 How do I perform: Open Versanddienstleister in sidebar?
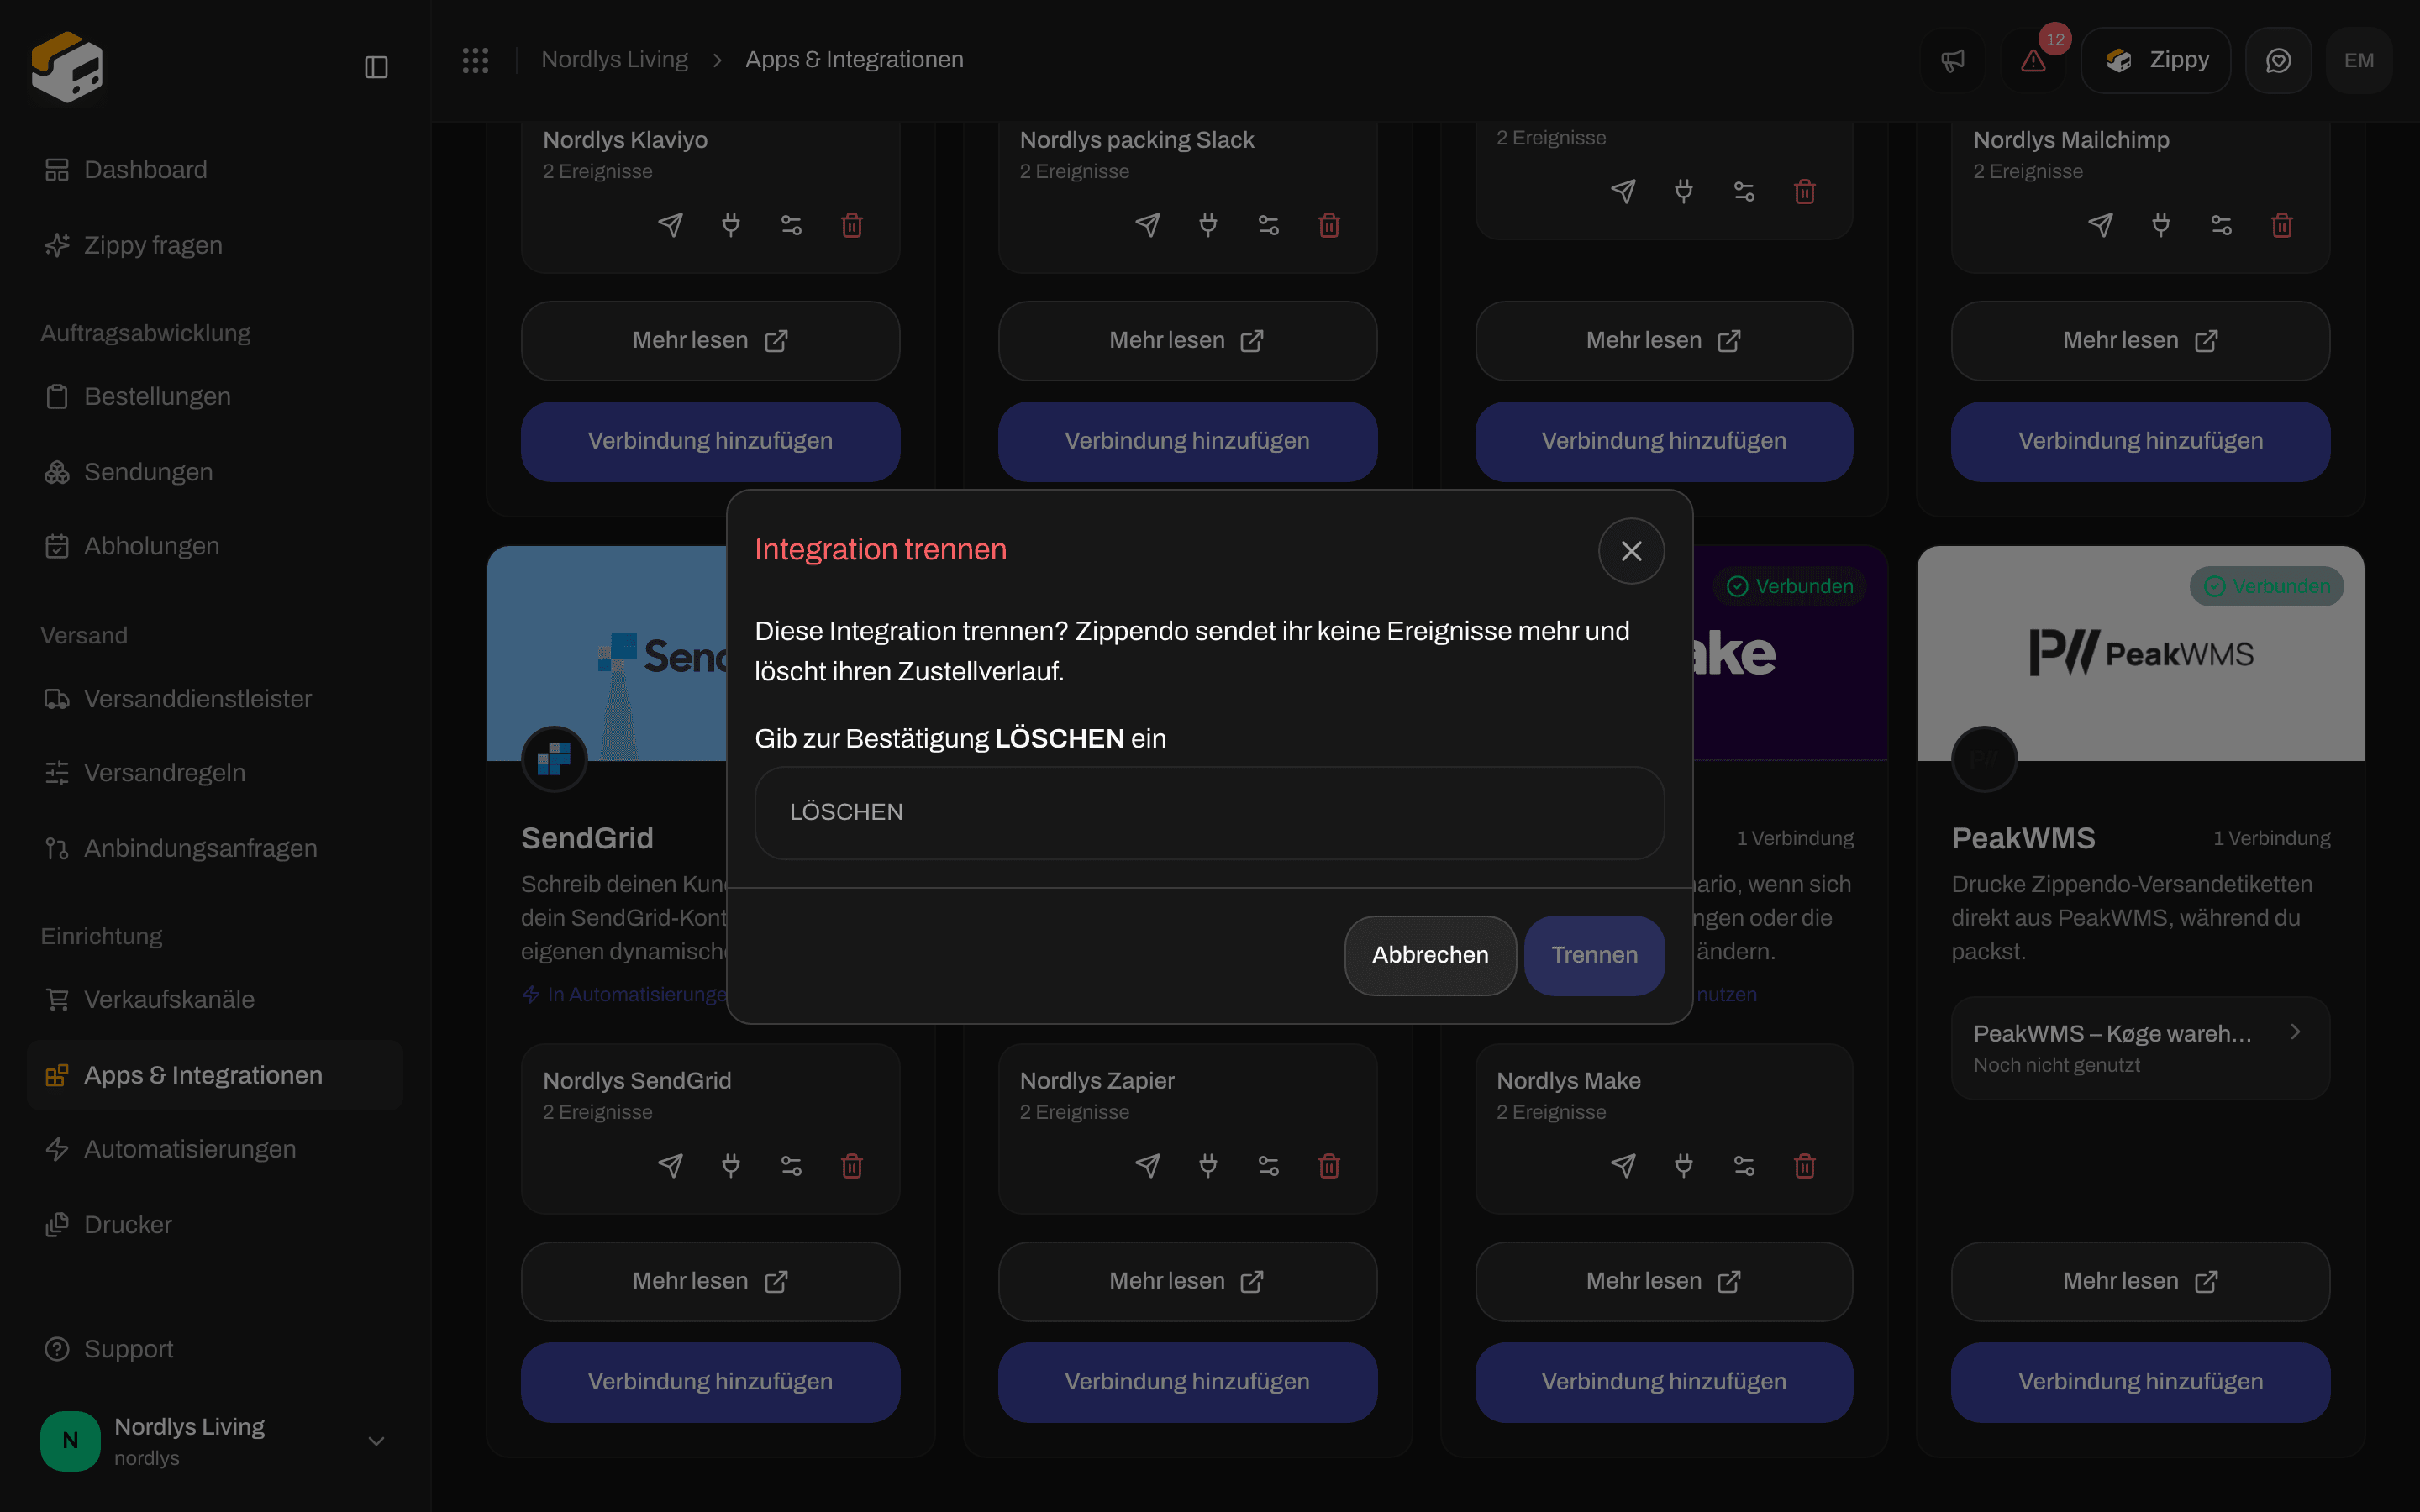coord(215,698)
